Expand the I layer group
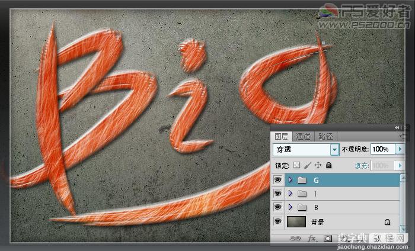Image resolution: width=415 pixels, height=251 pixels. [x=290, y=194]
